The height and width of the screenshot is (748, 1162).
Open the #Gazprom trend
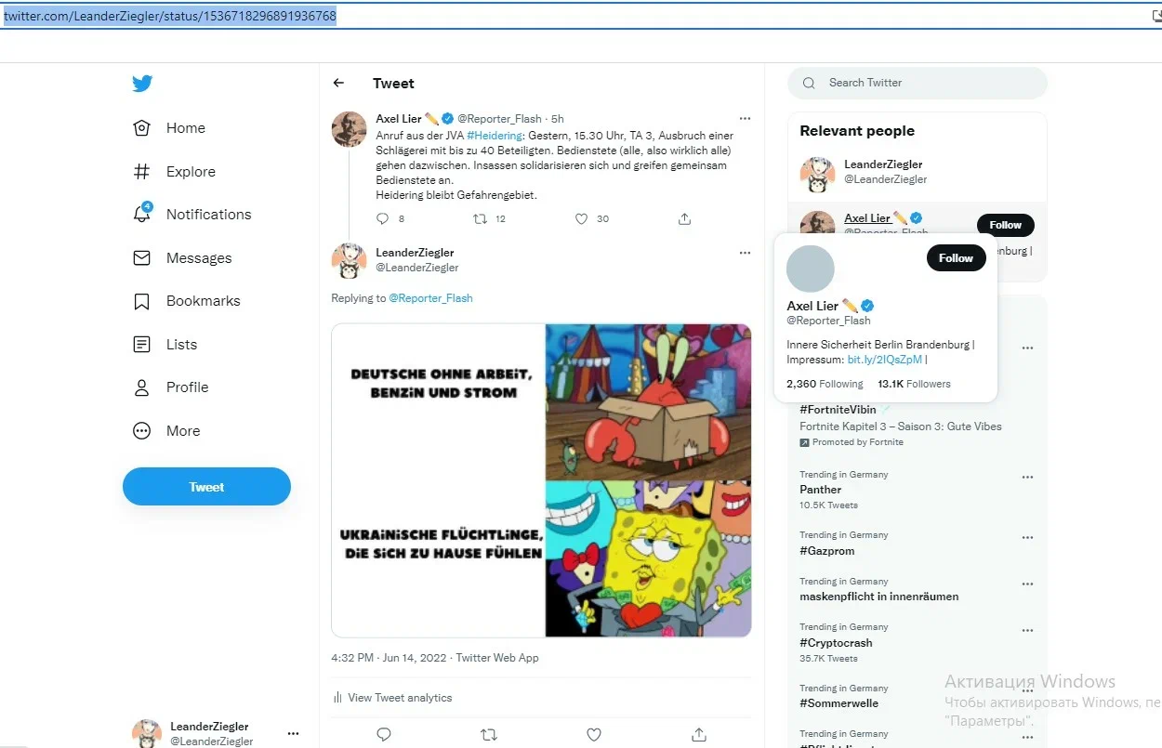point(826,550)
